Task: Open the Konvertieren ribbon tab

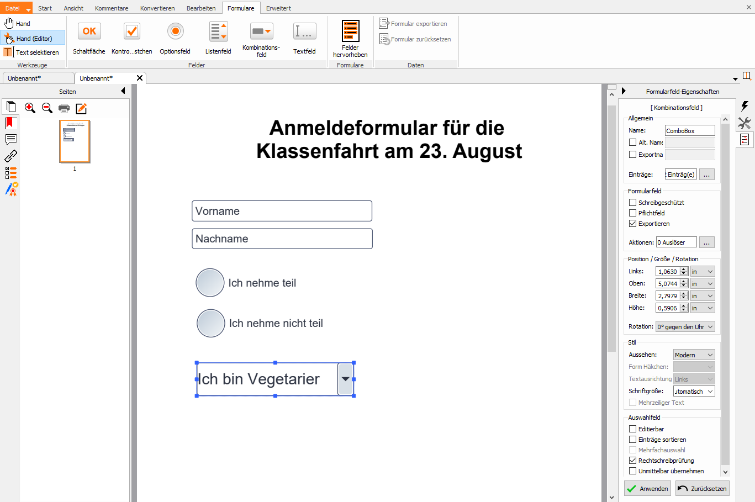Action: pos(157,8)
